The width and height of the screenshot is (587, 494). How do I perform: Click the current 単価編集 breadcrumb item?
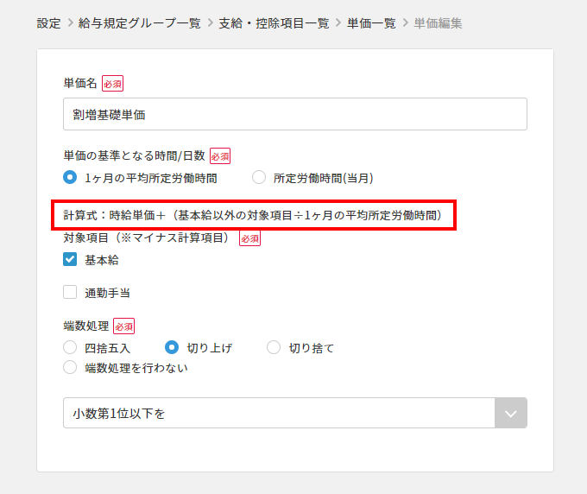(x=438, y=23)
